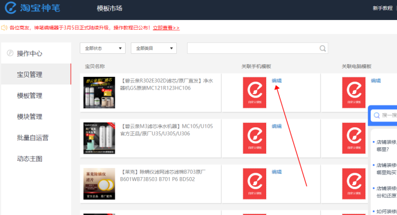Open first product's PC template red icon
The width and height of the screenshot is (397, 215).
(x=354, y=92)
